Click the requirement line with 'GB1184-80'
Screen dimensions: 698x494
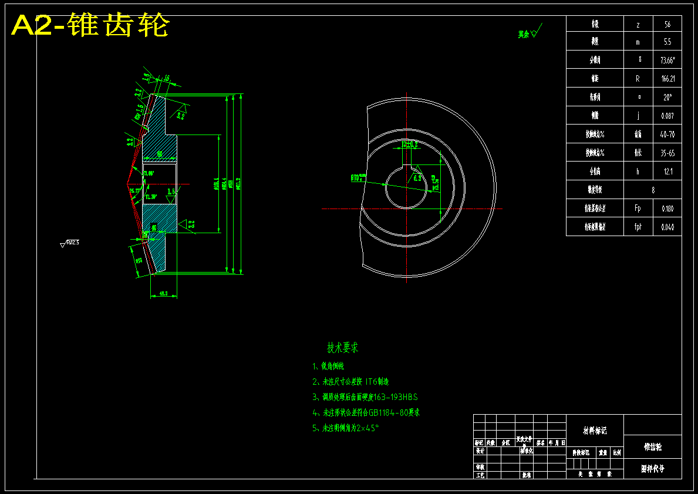pyautogui.click(x=366, y=412)
